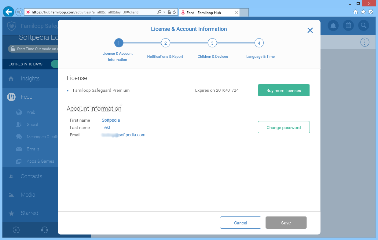Click the browser Forward arrow button

[x=19, y=12]
